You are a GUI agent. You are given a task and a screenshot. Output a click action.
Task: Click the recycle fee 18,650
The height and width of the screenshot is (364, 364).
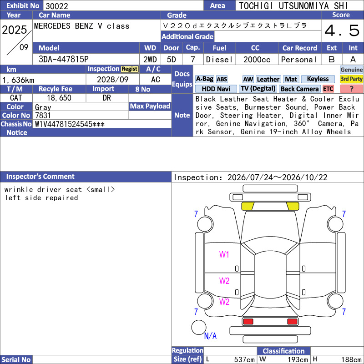(x=59, y=98)
